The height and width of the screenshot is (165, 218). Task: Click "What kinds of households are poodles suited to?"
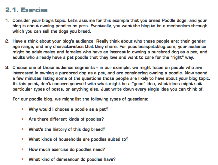[78, 139]
